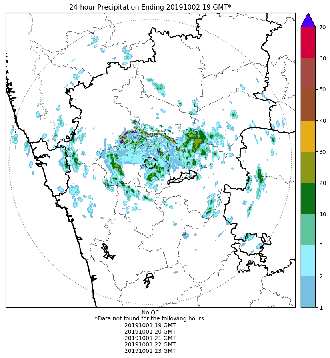Click the '10' colorbar tick label
The height and width of the screenshot is (358, 330).
click(322, 214)
